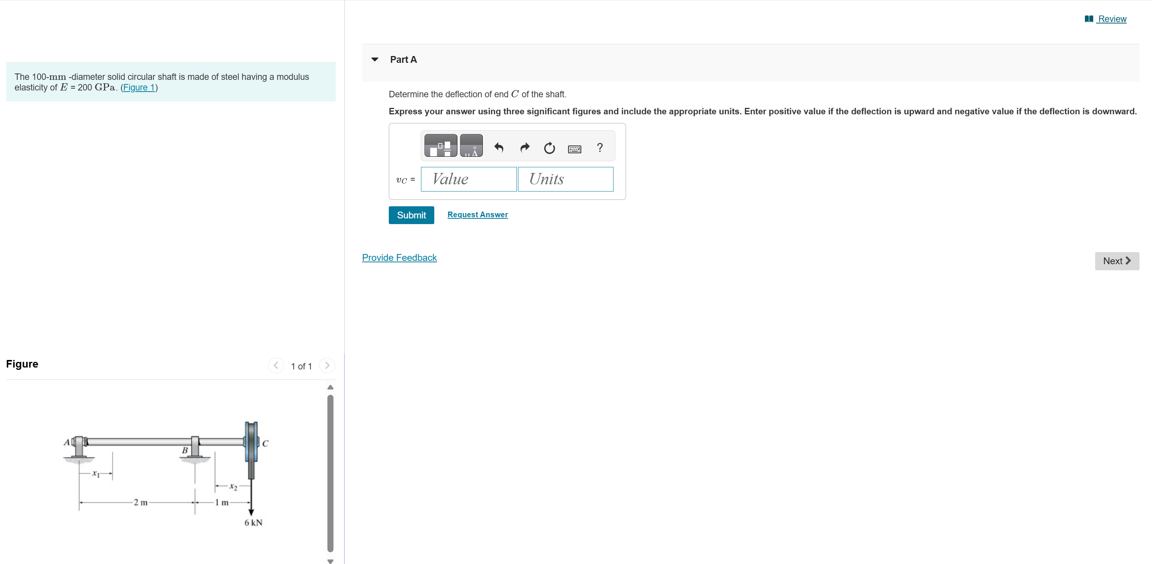This screenshot has height=564, width=1152.
Task: Click the Review book icon
Action: 1089,19
